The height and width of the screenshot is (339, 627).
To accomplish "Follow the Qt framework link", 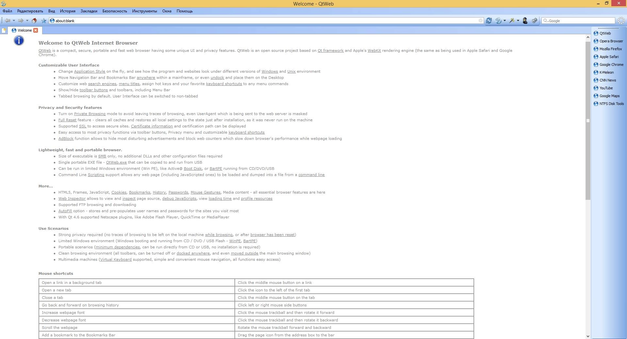I will point(330,51).
